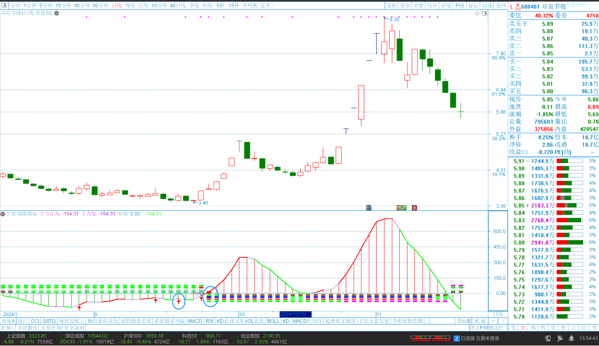The width and height of the screenshot is (599, 346).
Task: Click the diamond icon above the chart
Action: [x=477, y=13]
